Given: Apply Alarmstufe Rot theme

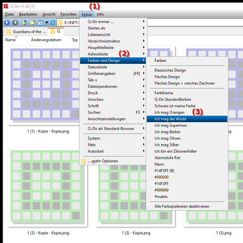Looking at the screenshot, I should [187, 158].
